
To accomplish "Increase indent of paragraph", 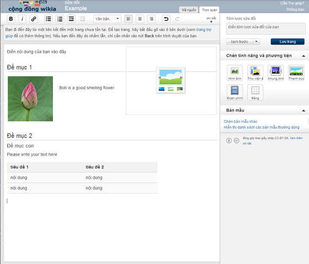I will (71, 19).
